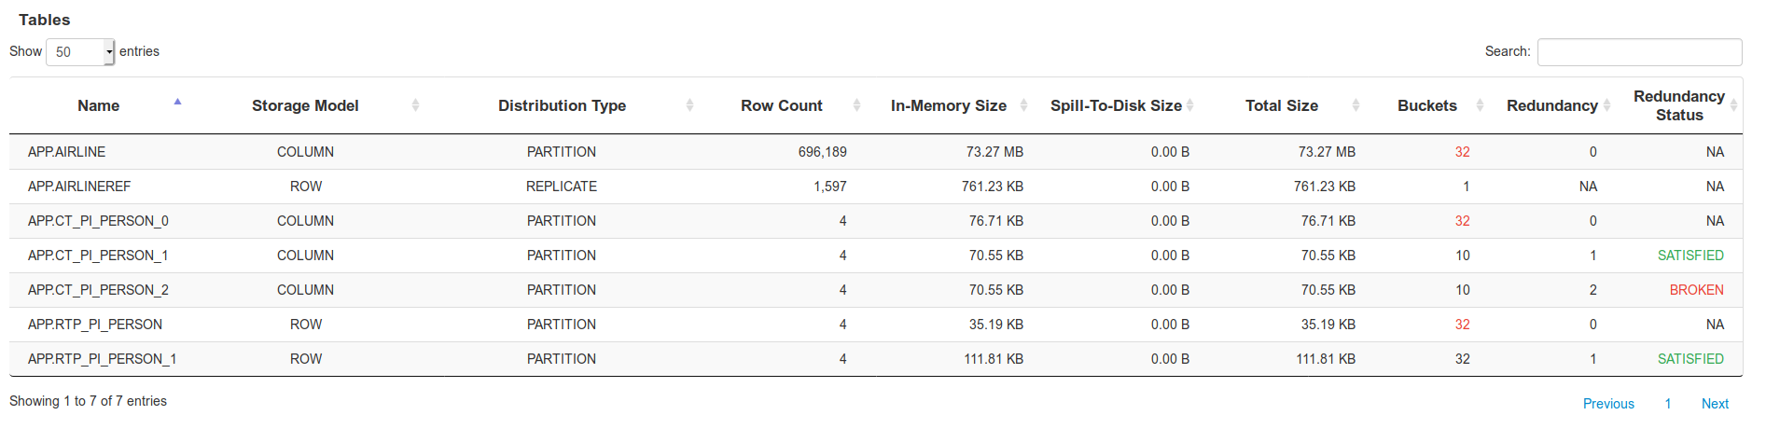The width and height of the screenshot is (1780, 429).
Task: Click the Name column header text
Action: point(99,105)
